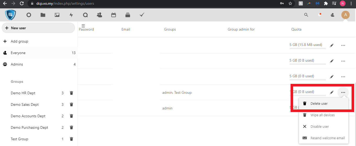Open the three-dot menu for first user row
This screenshot has height=146, width=356.
343,45
